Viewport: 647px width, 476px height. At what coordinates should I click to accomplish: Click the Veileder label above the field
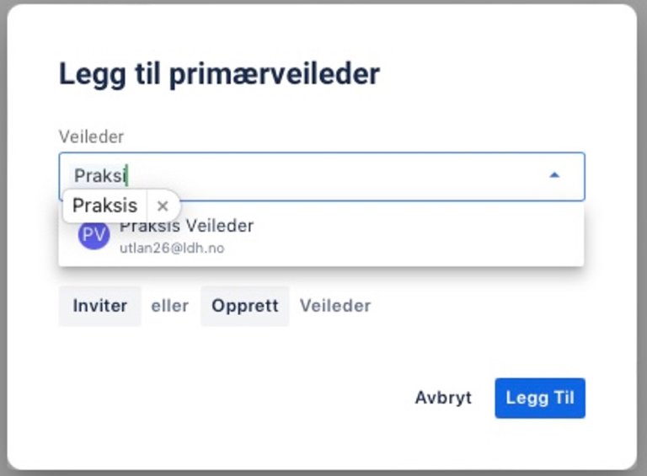[x=91, y=136]
